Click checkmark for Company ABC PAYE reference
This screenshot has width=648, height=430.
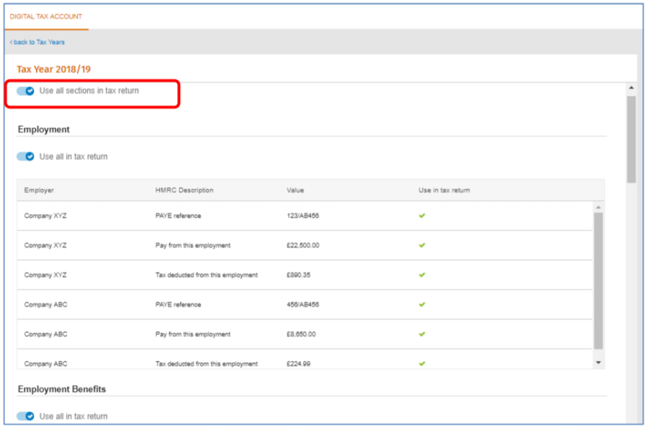click(422, 305)
